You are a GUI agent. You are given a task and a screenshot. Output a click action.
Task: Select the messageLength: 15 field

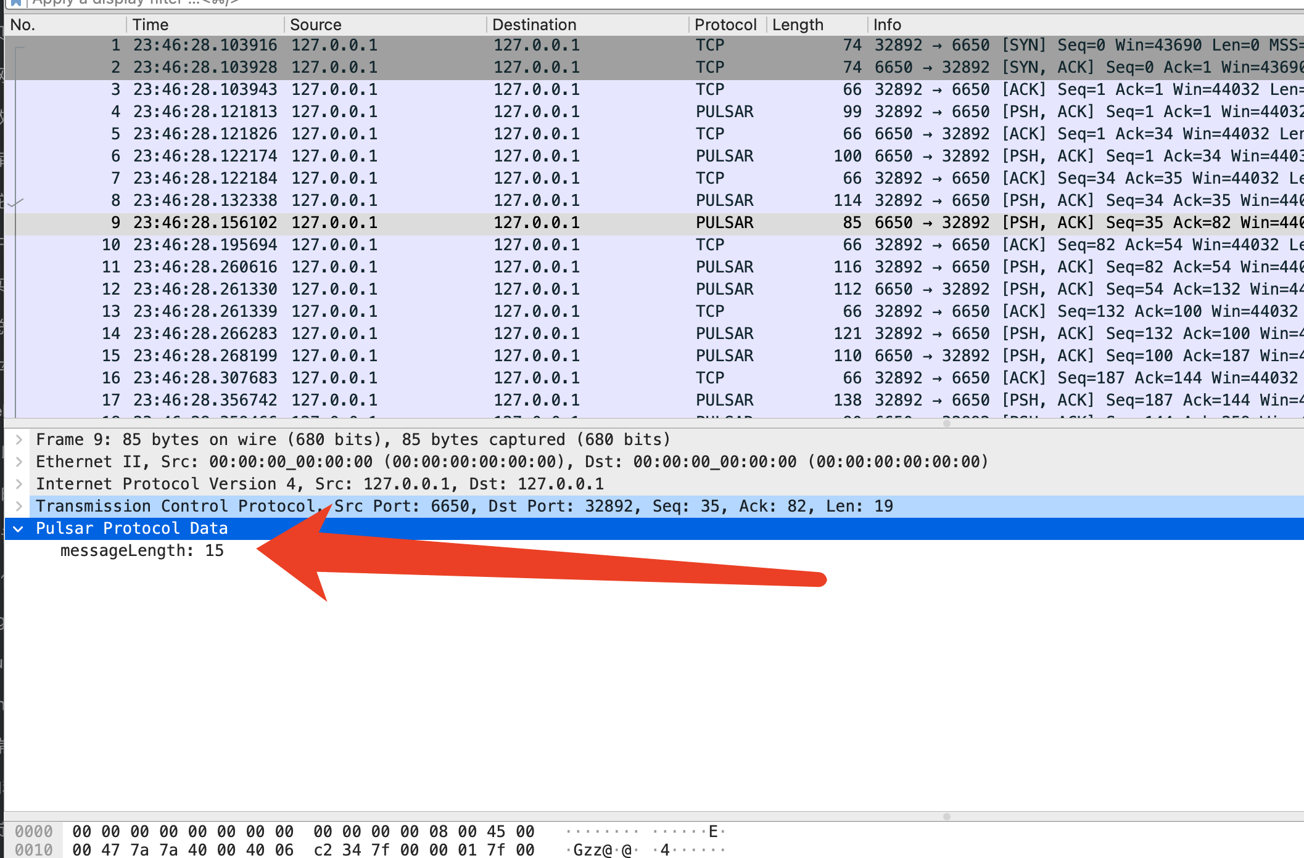[x=142, y=551]
